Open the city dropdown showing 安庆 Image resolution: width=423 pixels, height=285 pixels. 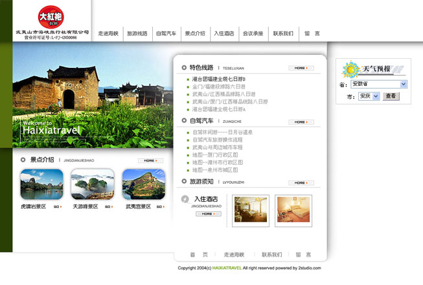pos(369,96)
